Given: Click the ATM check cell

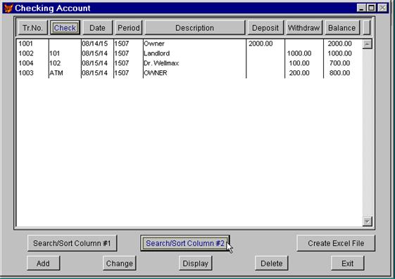Looking at the screenshot, I should point(56,73).
